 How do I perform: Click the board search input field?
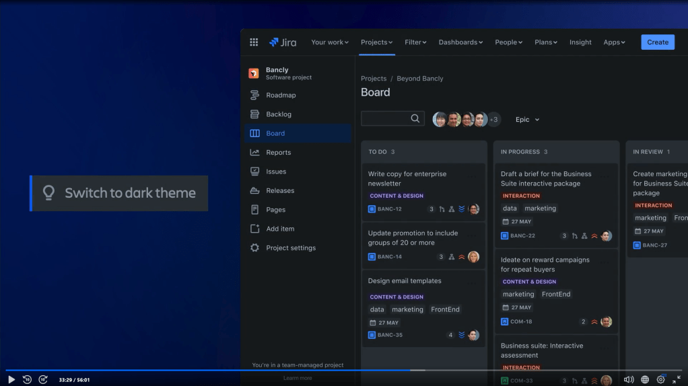(386, 119)
